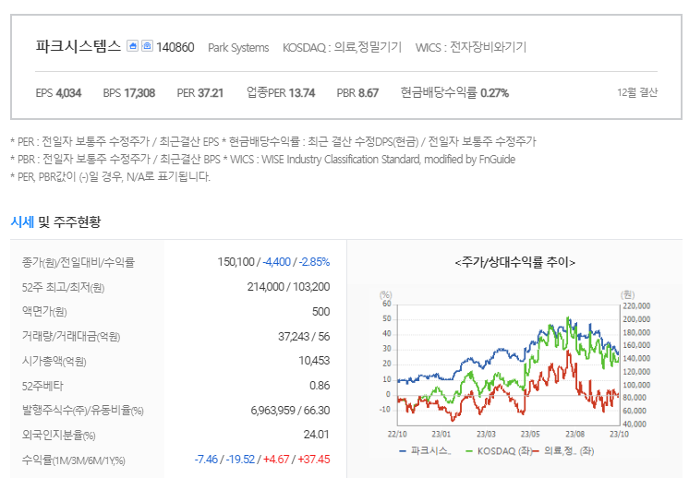
Task: Click the 23/10 date label on chart axis
Action: [x=619, y=434]
